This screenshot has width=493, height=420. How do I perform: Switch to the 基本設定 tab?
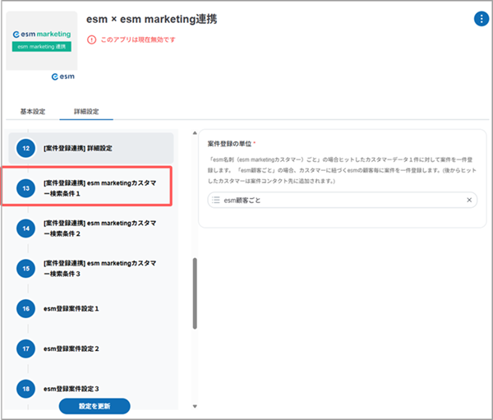click(33, 111)
